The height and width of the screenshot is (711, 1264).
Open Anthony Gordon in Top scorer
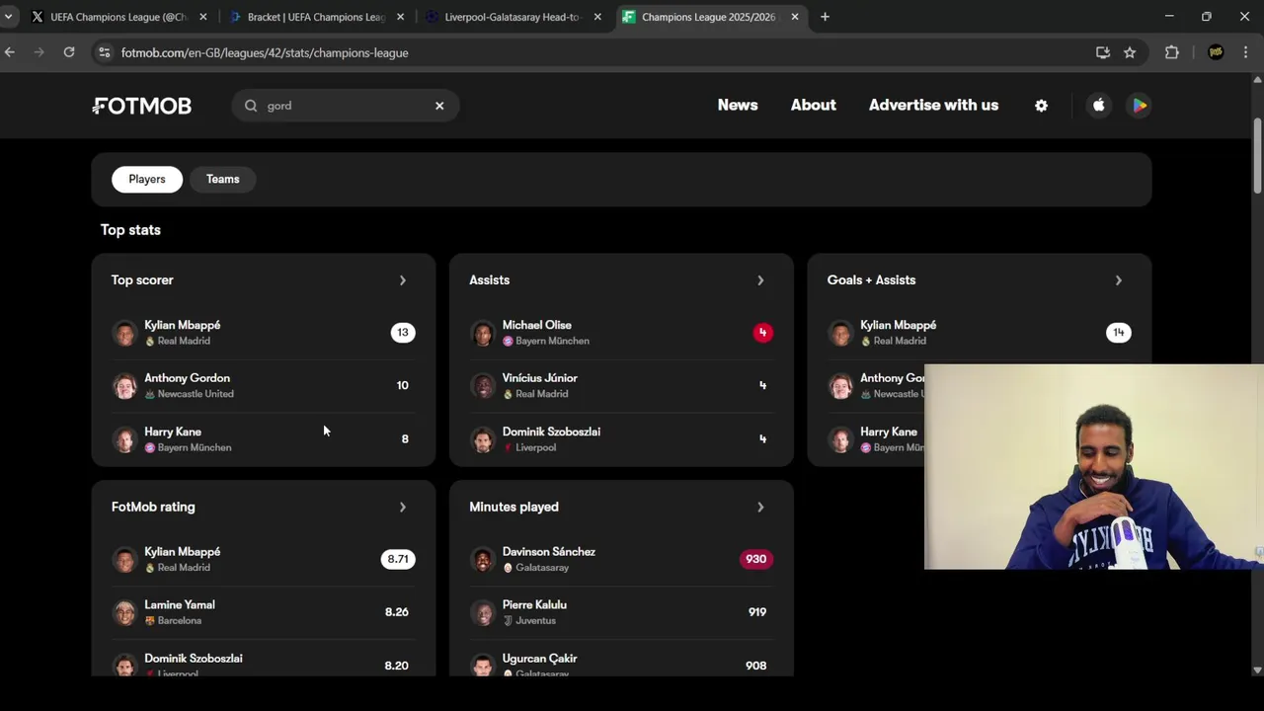coord(263,386)
